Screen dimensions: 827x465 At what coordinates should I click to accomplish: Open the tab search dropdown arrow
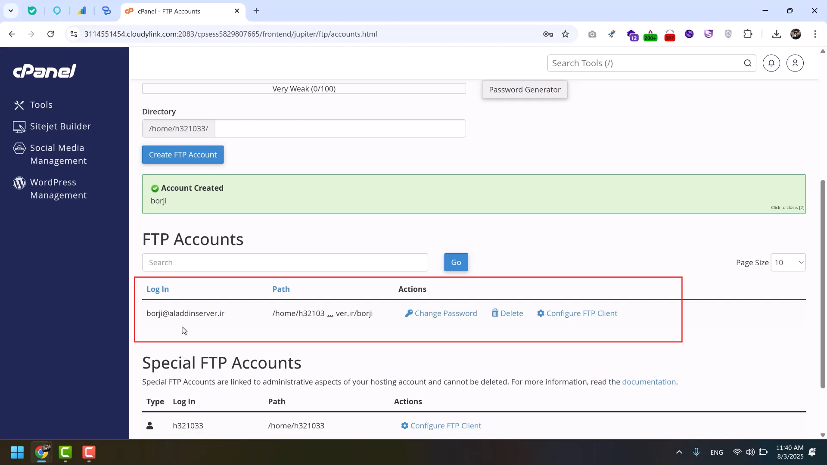click(x=10, y=11)
